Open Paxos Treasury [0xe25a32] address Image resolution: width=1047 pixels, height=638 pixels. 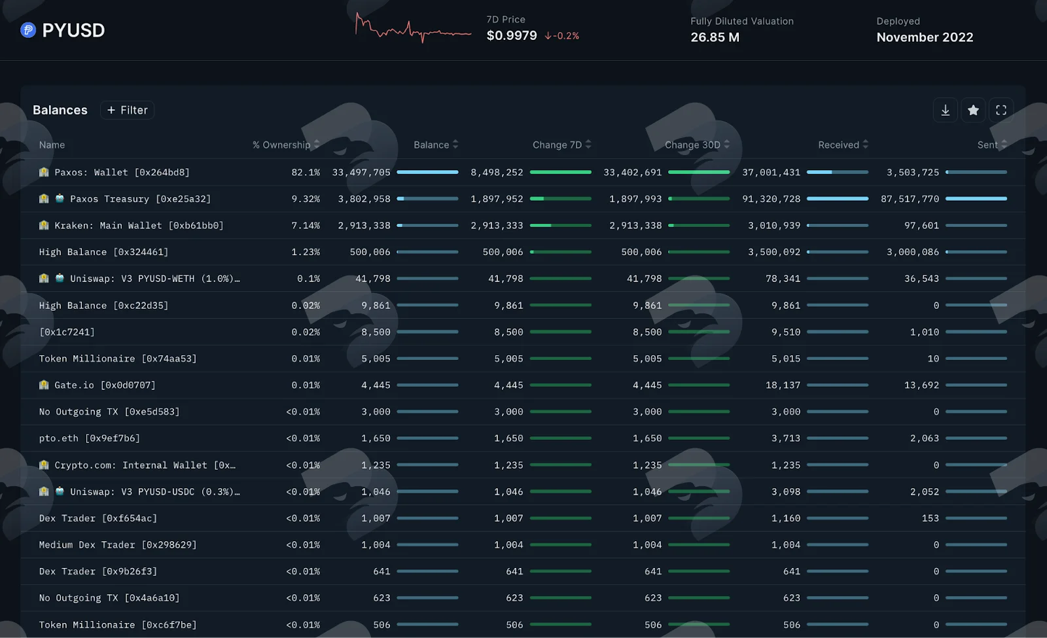[x=140, y=199]
